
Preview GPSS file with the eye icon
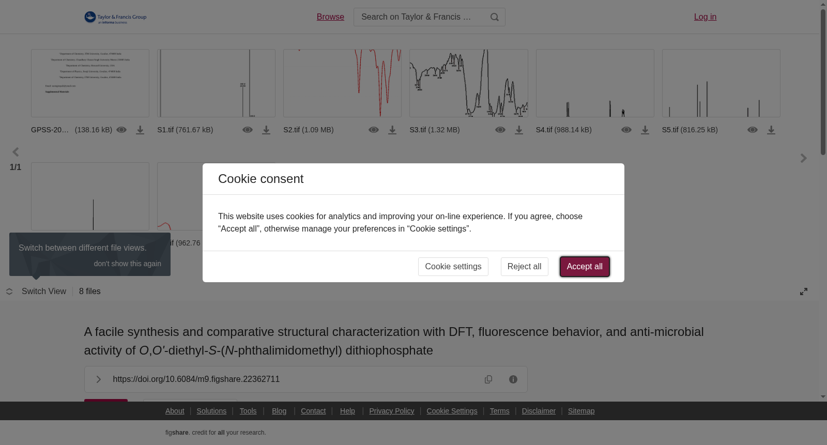121,130
